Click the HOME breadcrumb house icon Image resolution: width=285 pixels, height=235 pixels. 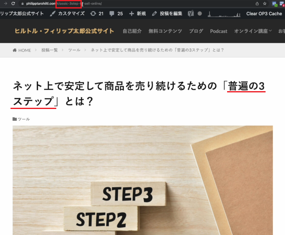click(15, 50)
